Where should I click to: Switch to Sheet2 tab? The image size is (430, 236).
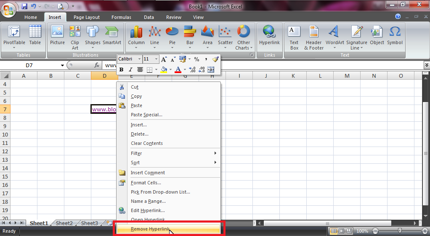64,223
